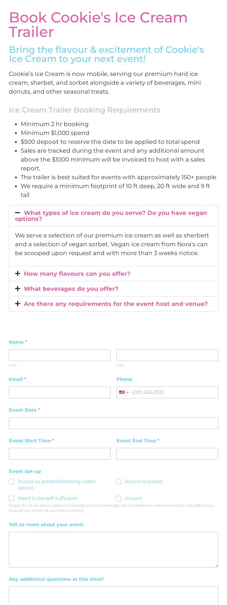The height and width of the screenshot is (605, 227).
Task: Click 'Tell us more about your event' textbox
Action: tap(113, 549)
